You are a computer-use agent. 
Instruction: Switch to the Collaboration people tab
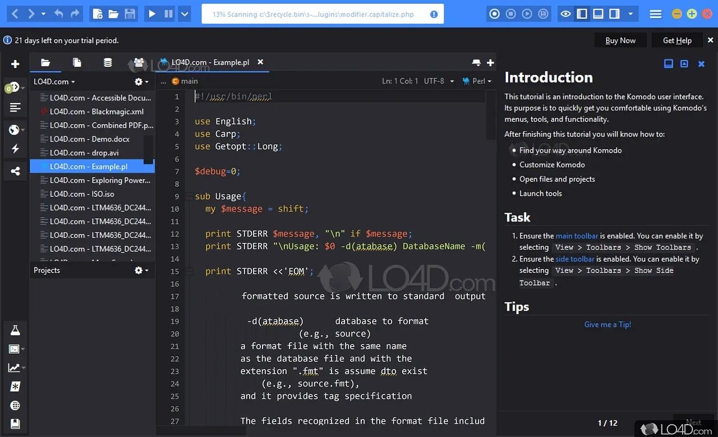pyautogui.click(x=139, y=63)
